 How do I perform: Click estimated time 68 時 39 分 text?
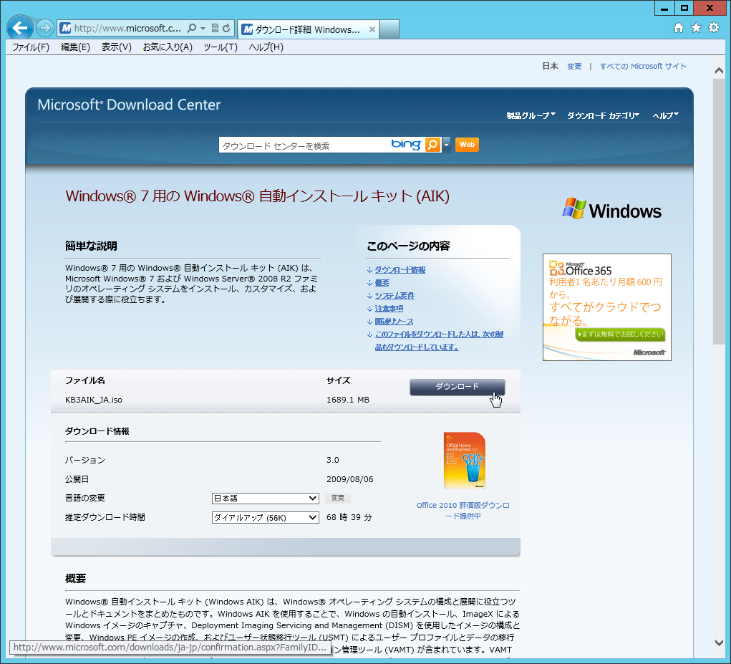[x=349, y=517]
